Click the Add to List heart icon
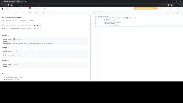Viewport: 183px width, 103px height. click(19, 20)
